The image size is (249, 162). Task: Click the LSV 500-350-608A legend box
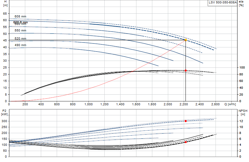tap(223, 3)
